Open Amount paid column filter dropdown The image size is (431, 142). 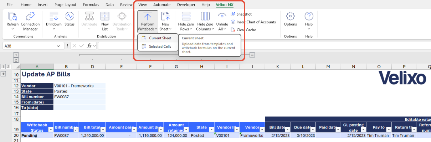click(134, 130)
